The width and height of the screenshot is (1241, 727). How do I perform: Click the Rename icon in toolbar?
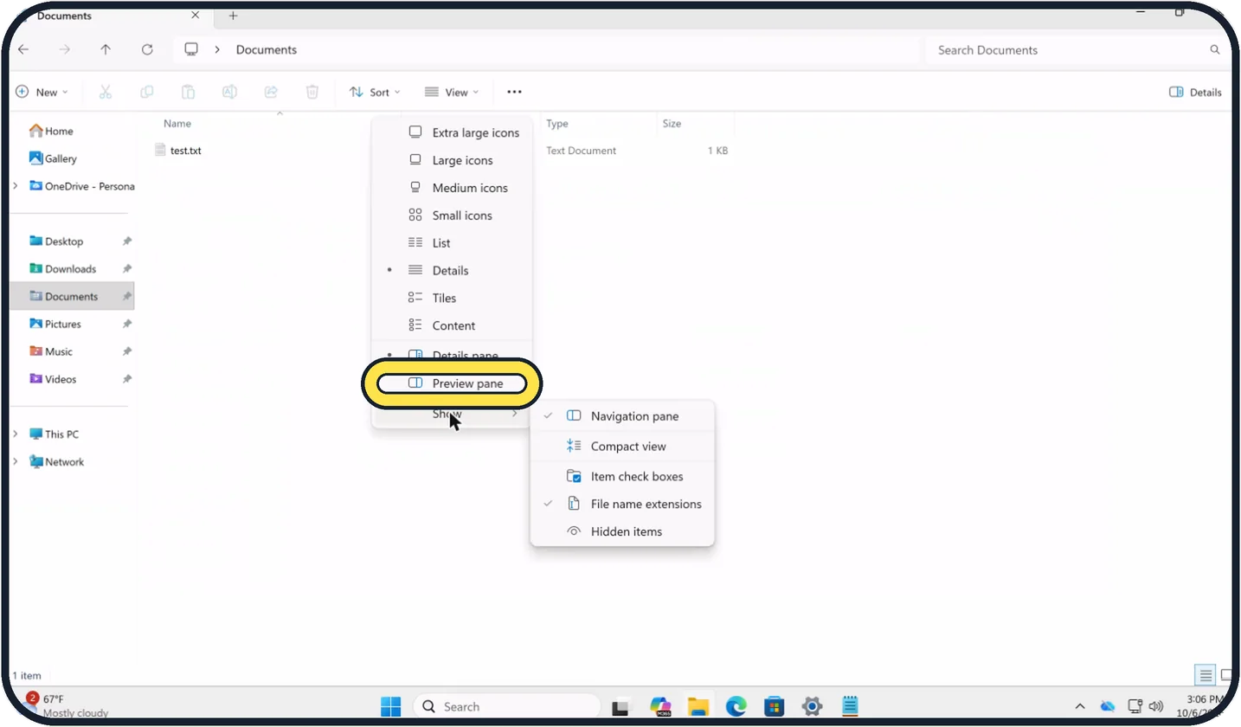(x=229, y=92)
